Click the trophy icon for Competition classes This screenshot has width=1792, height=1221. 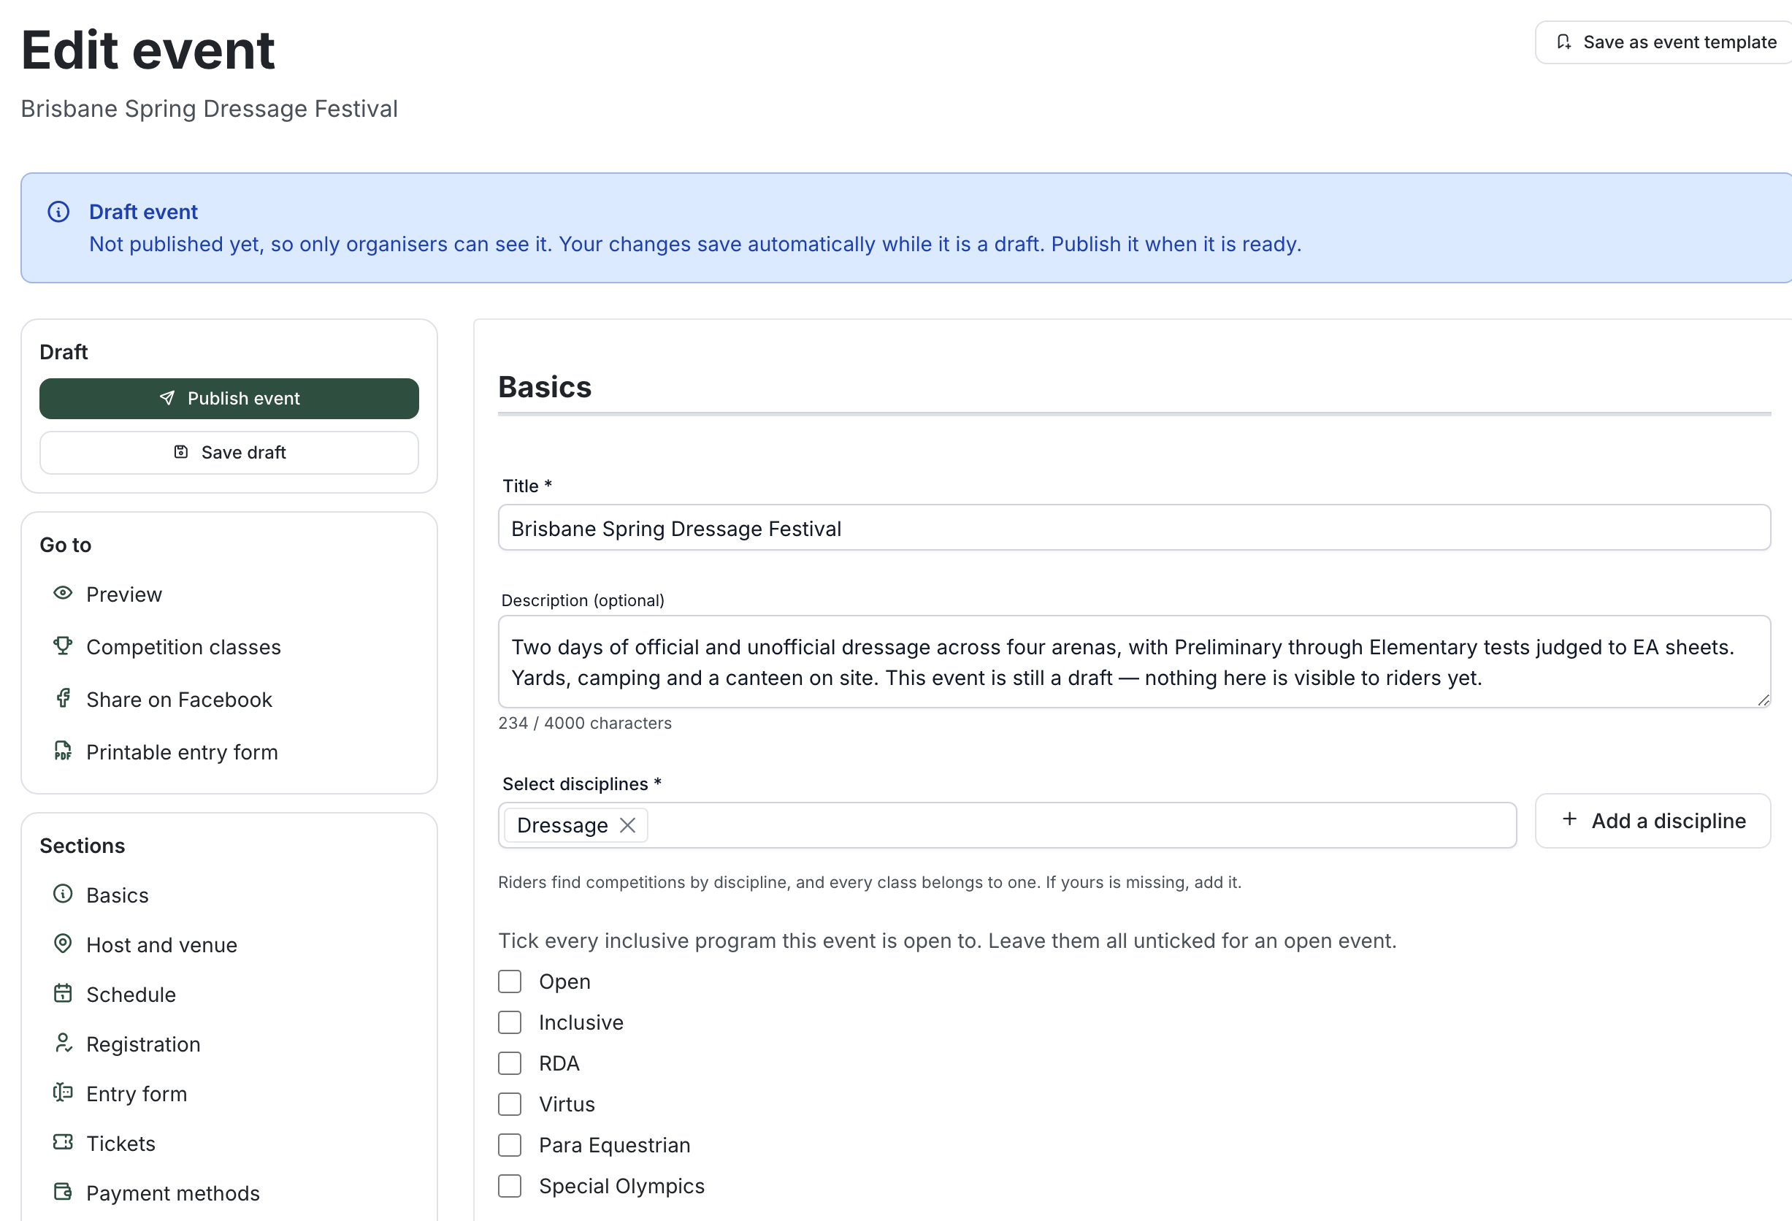click(x=64, y=646)
